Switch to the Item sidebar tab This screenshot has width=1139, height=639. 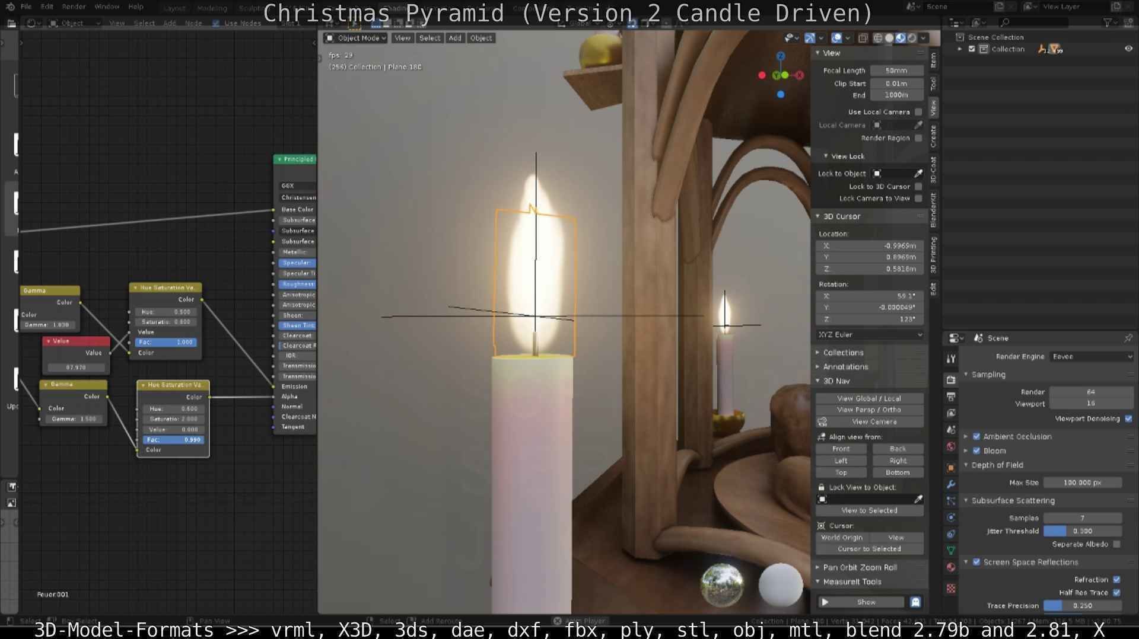[x=933, y=59]
